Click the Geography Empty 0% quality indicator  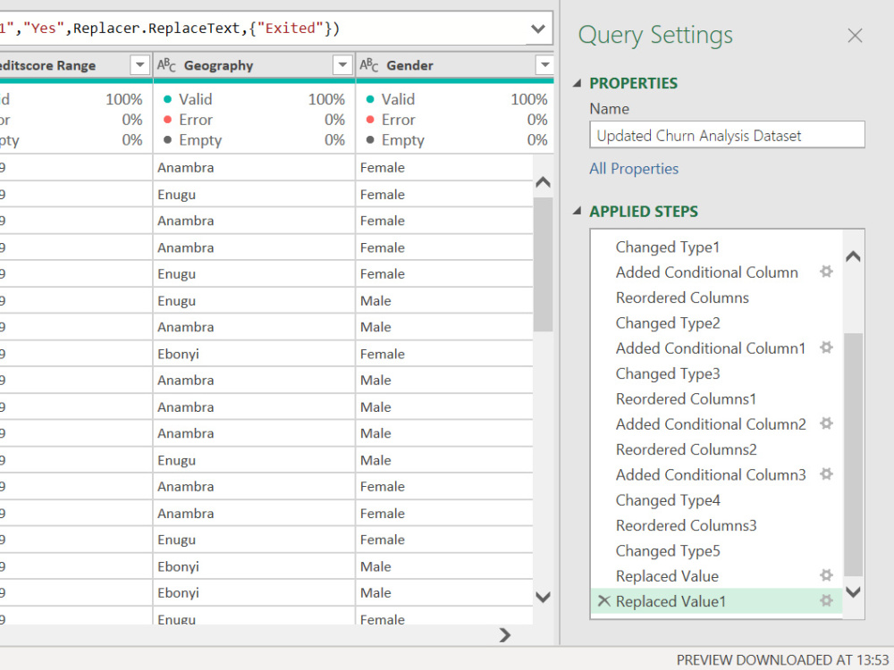[x=254, y=140]
